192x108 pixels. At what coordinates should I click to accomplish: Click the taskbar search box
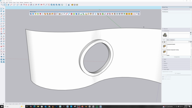click(14, 106)
